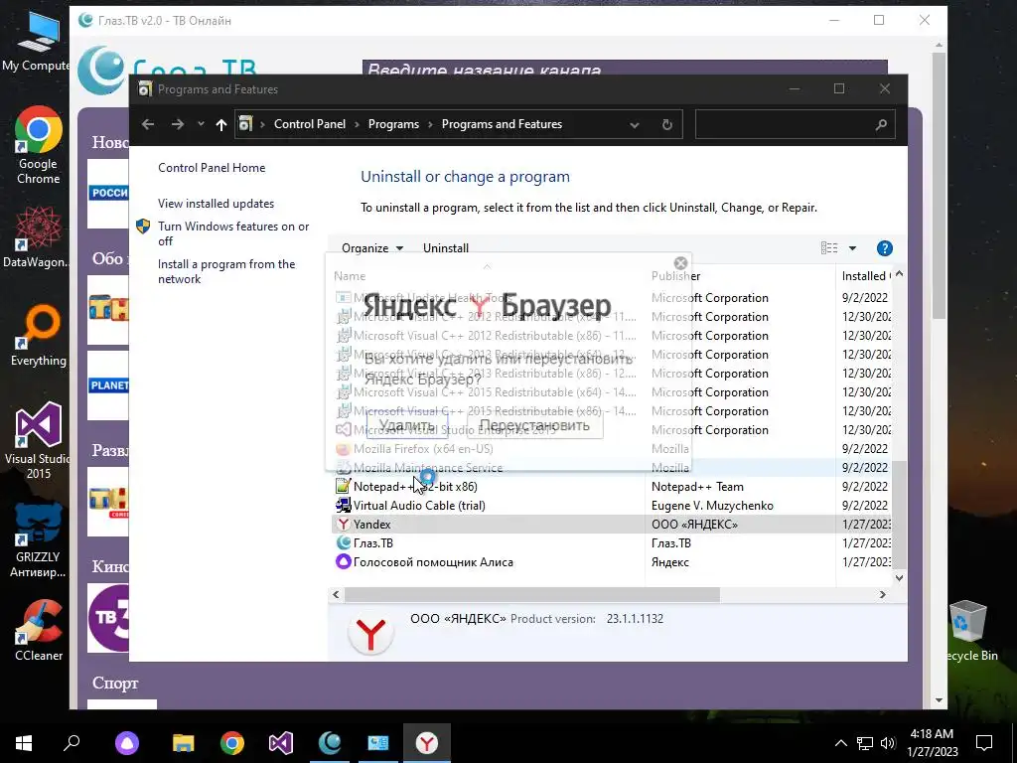Select the Yandex program row
Image resolution: width=1017 pixels, height=763 pixels.
click(611, 525)
